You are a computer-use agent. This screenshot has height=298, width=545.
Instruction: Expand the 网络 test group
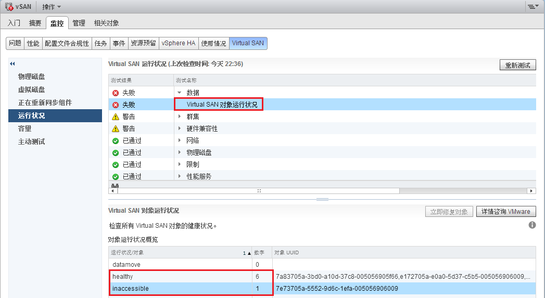pos(180,140)
